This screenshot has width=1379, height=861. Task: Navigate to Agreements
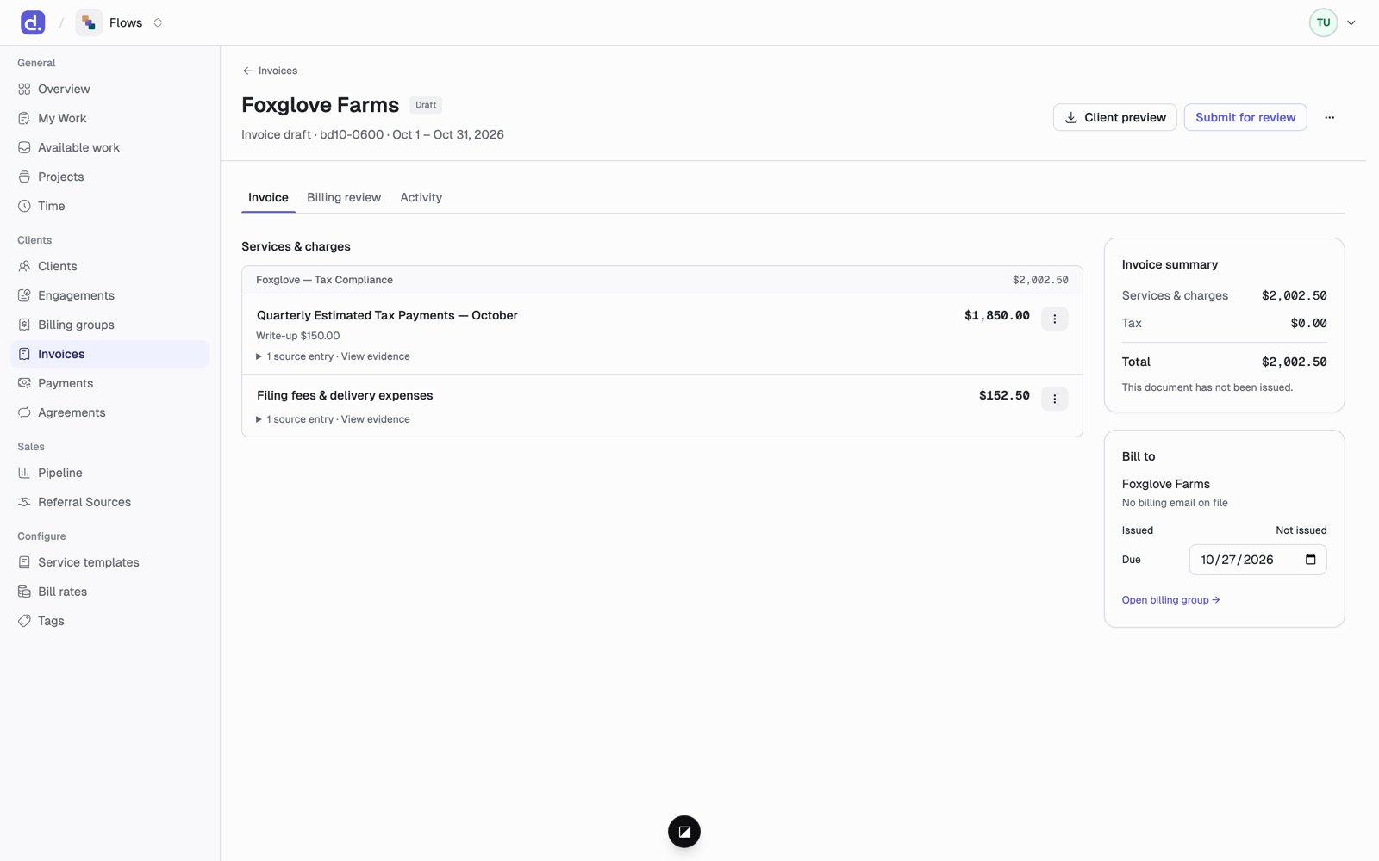109,412
